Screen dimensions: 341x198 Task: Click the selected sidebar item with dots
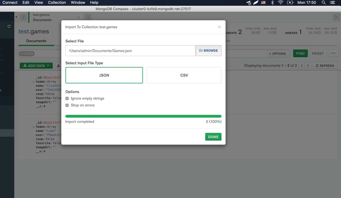[x=7, y=134]
